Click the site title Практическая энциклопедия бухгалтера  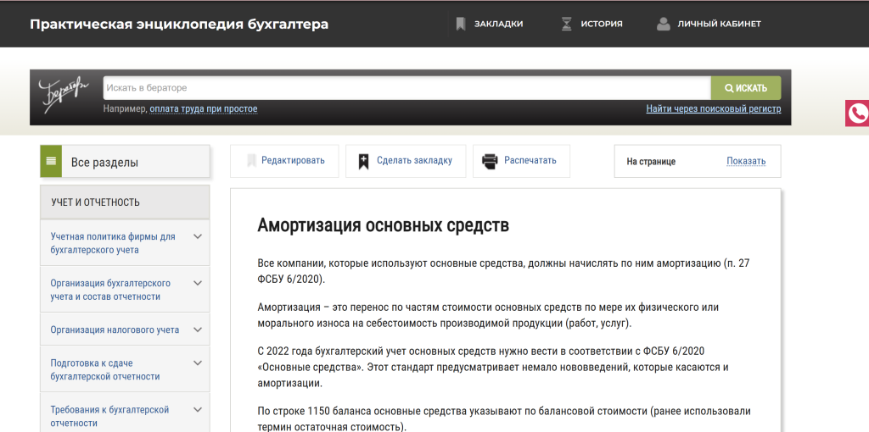[x=179, y=25]
